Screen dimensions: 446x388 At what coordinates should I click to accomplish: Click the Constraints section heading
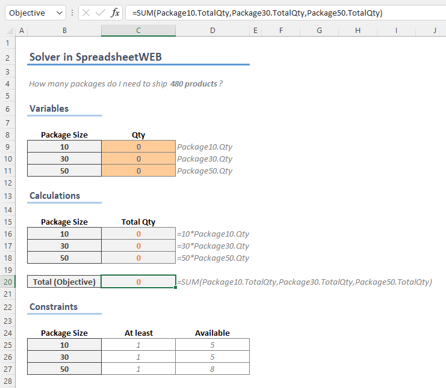pos(54,307)
